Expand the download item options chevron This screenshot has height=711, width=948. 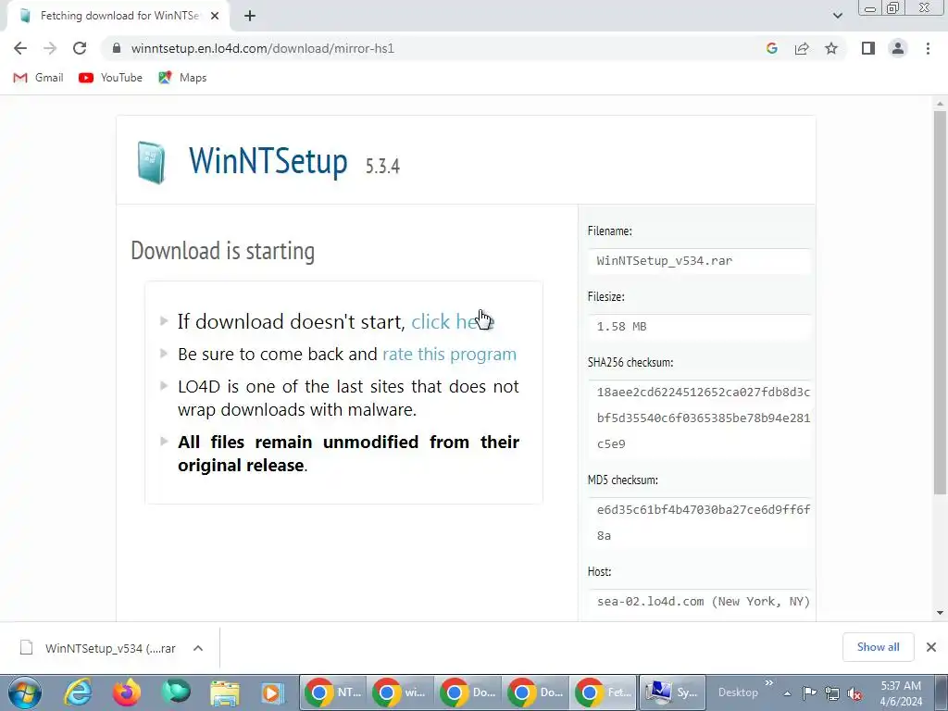point(198,648)
